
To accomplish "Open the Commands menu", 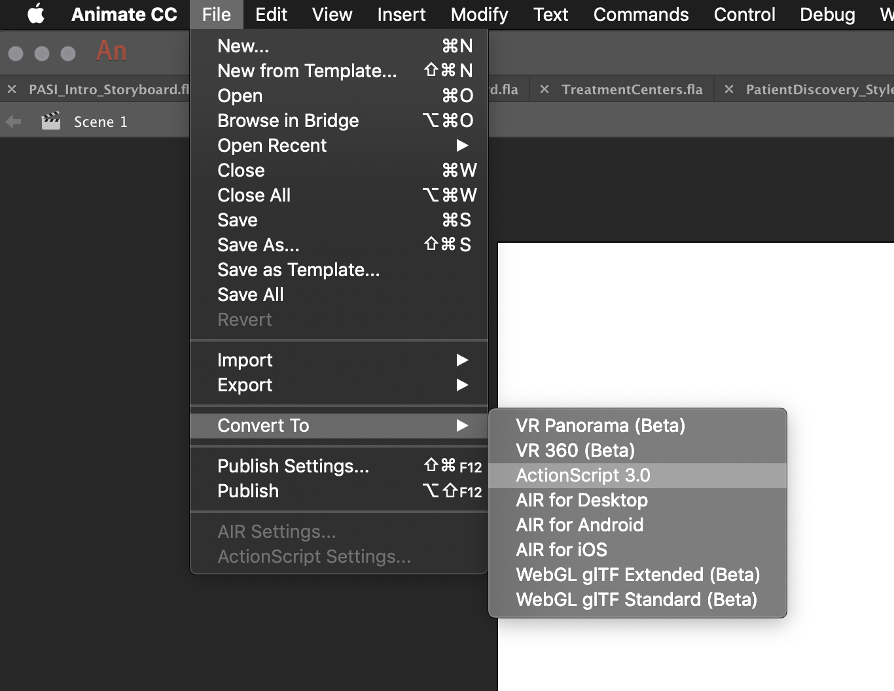I will pos(641,14).
